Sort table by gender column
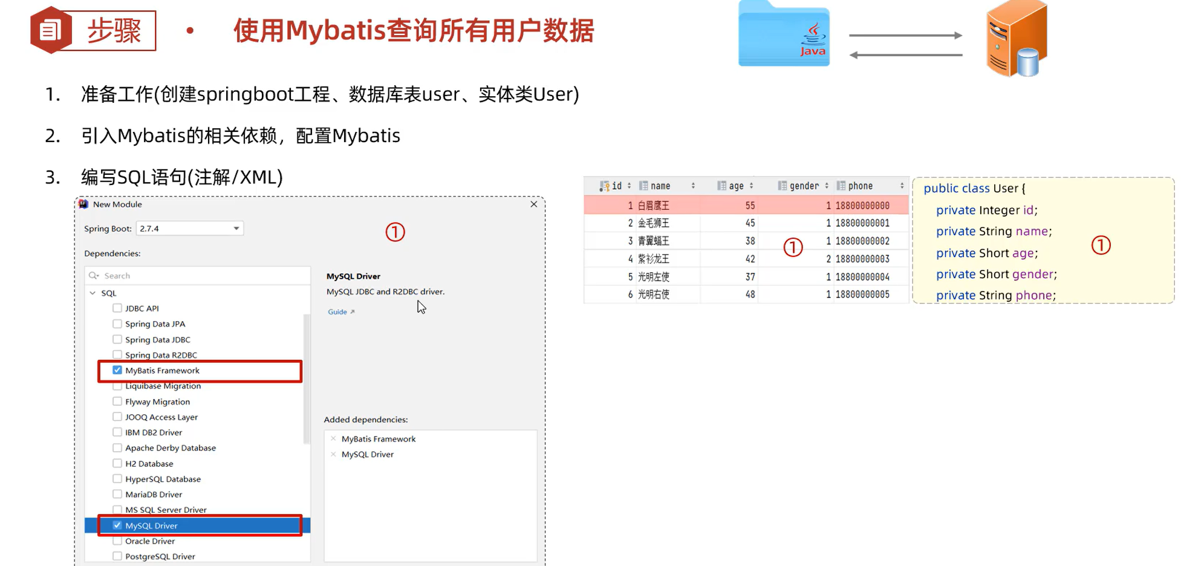The width and height of the screenshot is (1184, 566). [827, 186]
